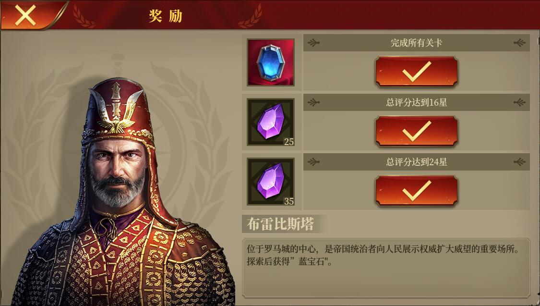
Task: Click the right ornament of 完成所有关卡 header
Action: click(519, 43)
